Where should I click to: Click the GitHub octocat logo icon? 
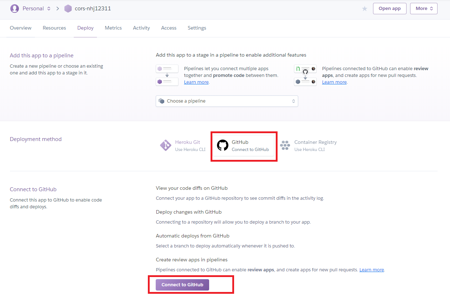click(223, 145)
